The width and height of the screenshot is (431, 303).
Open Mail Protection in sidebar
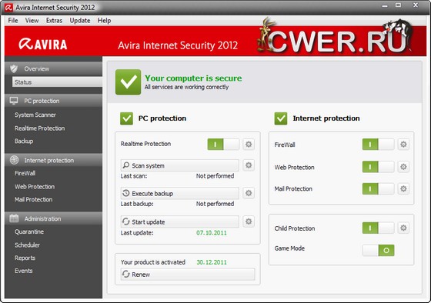pyautogui.click(x=34, y=199)
